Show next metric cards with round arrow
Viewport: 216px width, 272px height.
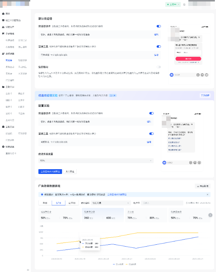coord(210,215)
